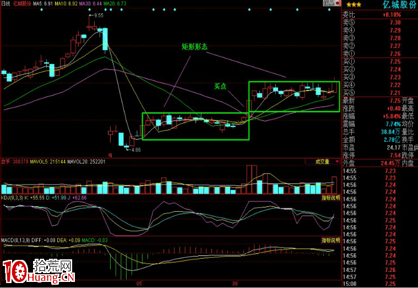Click 亿城股份 name in chart header
Image resolution: width=418 pixels, height=288 pixels.
pos(22,3)
